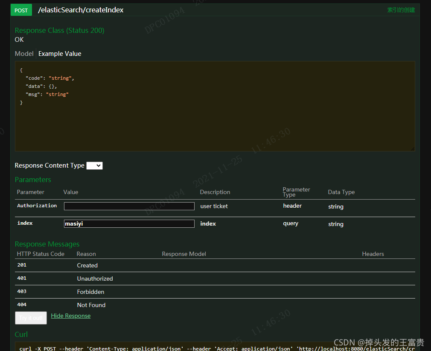
Task: Click the "Created" reason text
Action: (87, 265)
